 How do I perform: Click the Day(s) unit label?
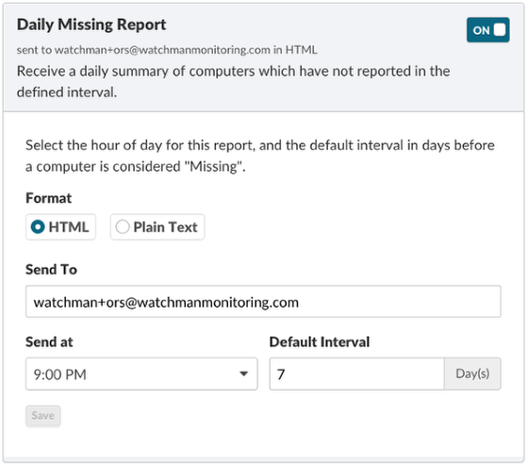pyautogui.click(x=472, y=374)
